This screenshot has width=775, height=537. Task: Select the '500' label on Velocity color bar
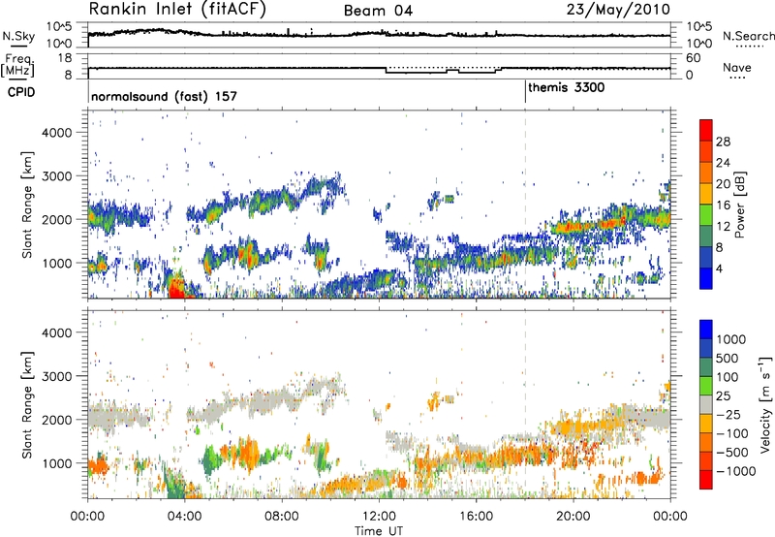point(728,358)
